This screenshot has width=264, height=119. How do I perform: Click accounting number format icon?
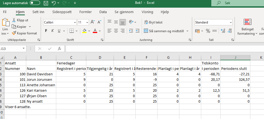point(197,31)
